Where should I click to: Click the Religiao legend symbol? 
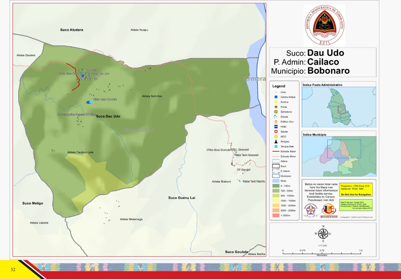276,141
